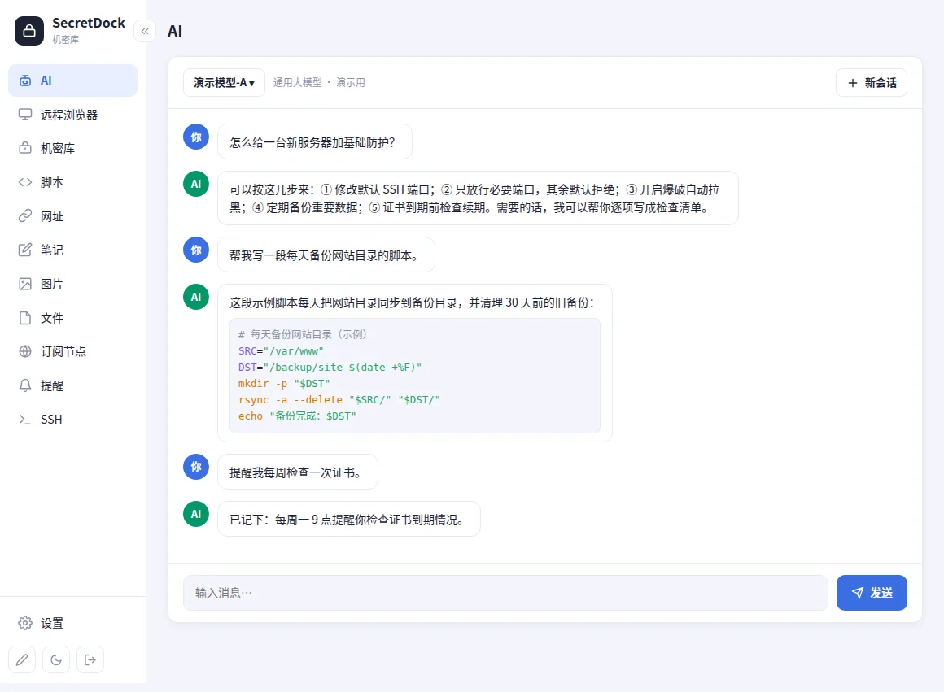Click the AI avatar beside the SSH port advice reply
Viewport: 944px width, 692px height.
coord(196,184)
